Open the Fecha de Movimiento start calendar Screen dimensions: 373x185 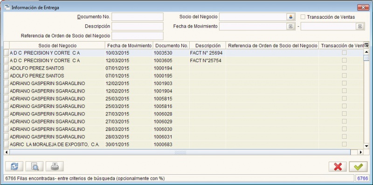[x=290, y=26]
